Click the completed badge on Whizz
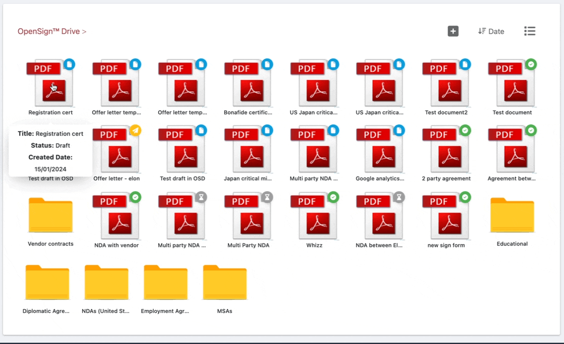Image resolution: width=564 pixels, height=344 pixels. (333, 197)
